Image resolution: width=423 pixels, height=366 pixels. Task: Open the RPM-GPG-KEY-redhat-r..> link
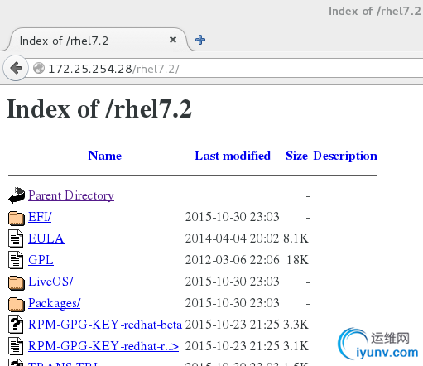103,346
